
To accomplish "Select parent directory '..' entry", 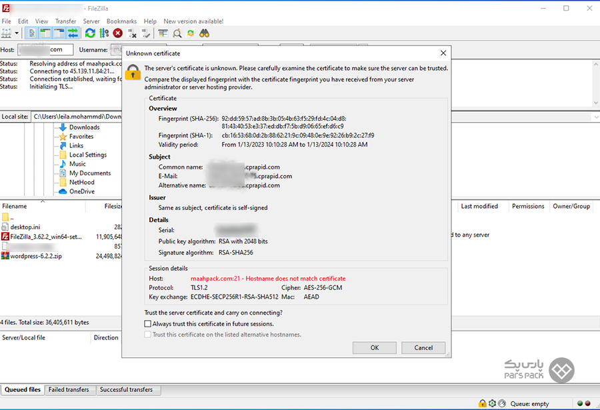I will (x=8, y=217).
